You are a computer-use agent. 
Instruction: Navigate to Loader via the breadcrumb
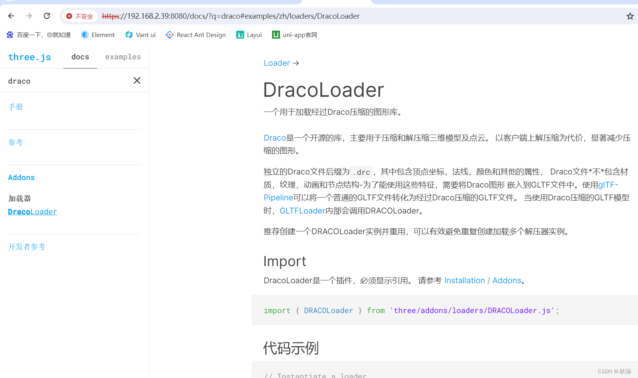point(276,63)
